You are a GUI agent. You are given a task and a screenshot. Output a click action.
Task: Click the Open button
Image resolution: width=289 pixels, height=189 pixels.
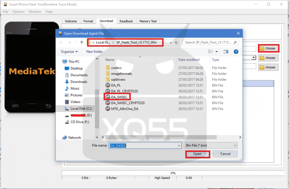coord(197,154)
